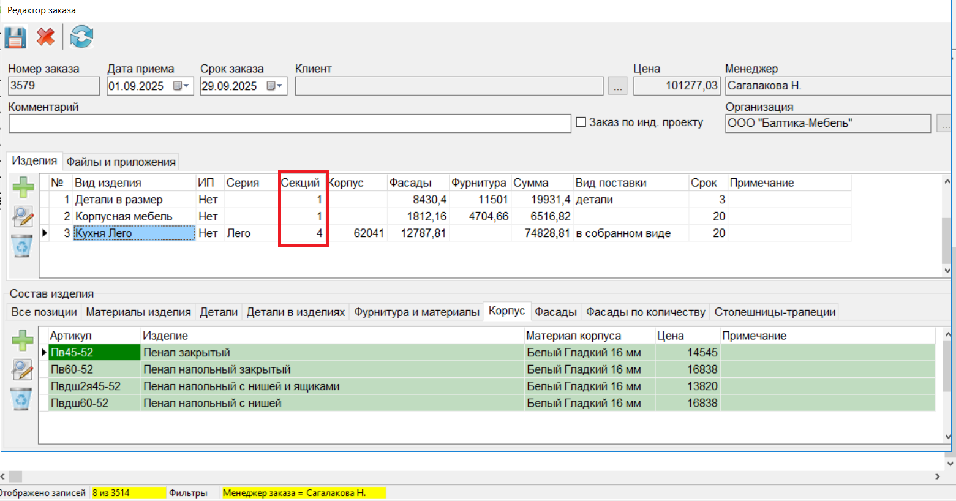956x501 pixels.
Task: Click into the Комментарий text field
Action: click(x=290, y=124)
